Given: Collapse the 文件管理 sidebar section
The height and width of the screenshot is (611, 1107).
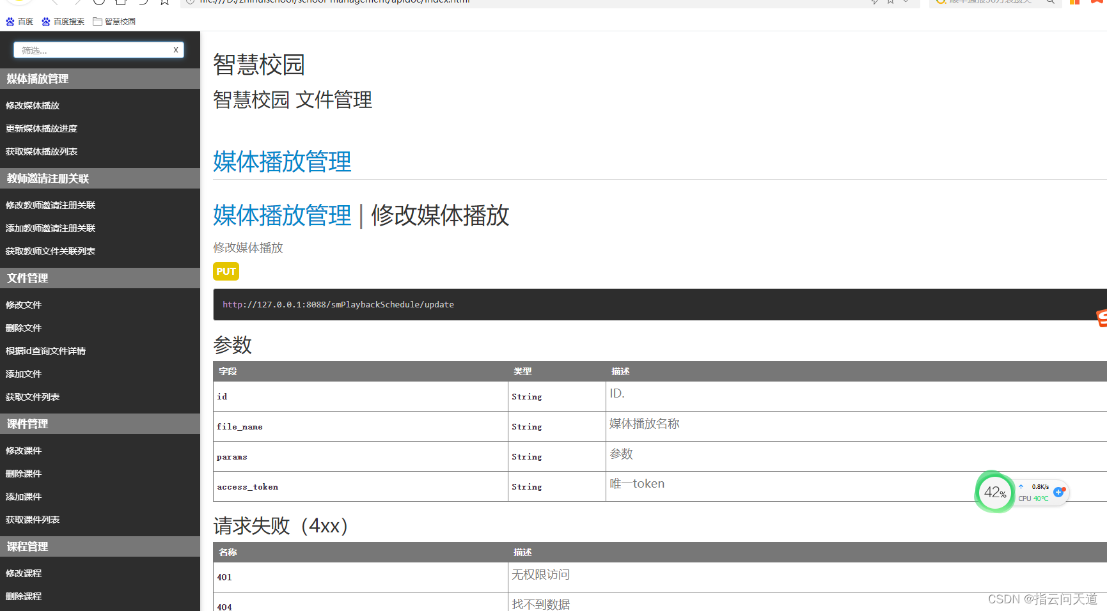Looking at the screenshot, I should pyautogui.click(x=27, y=278).
